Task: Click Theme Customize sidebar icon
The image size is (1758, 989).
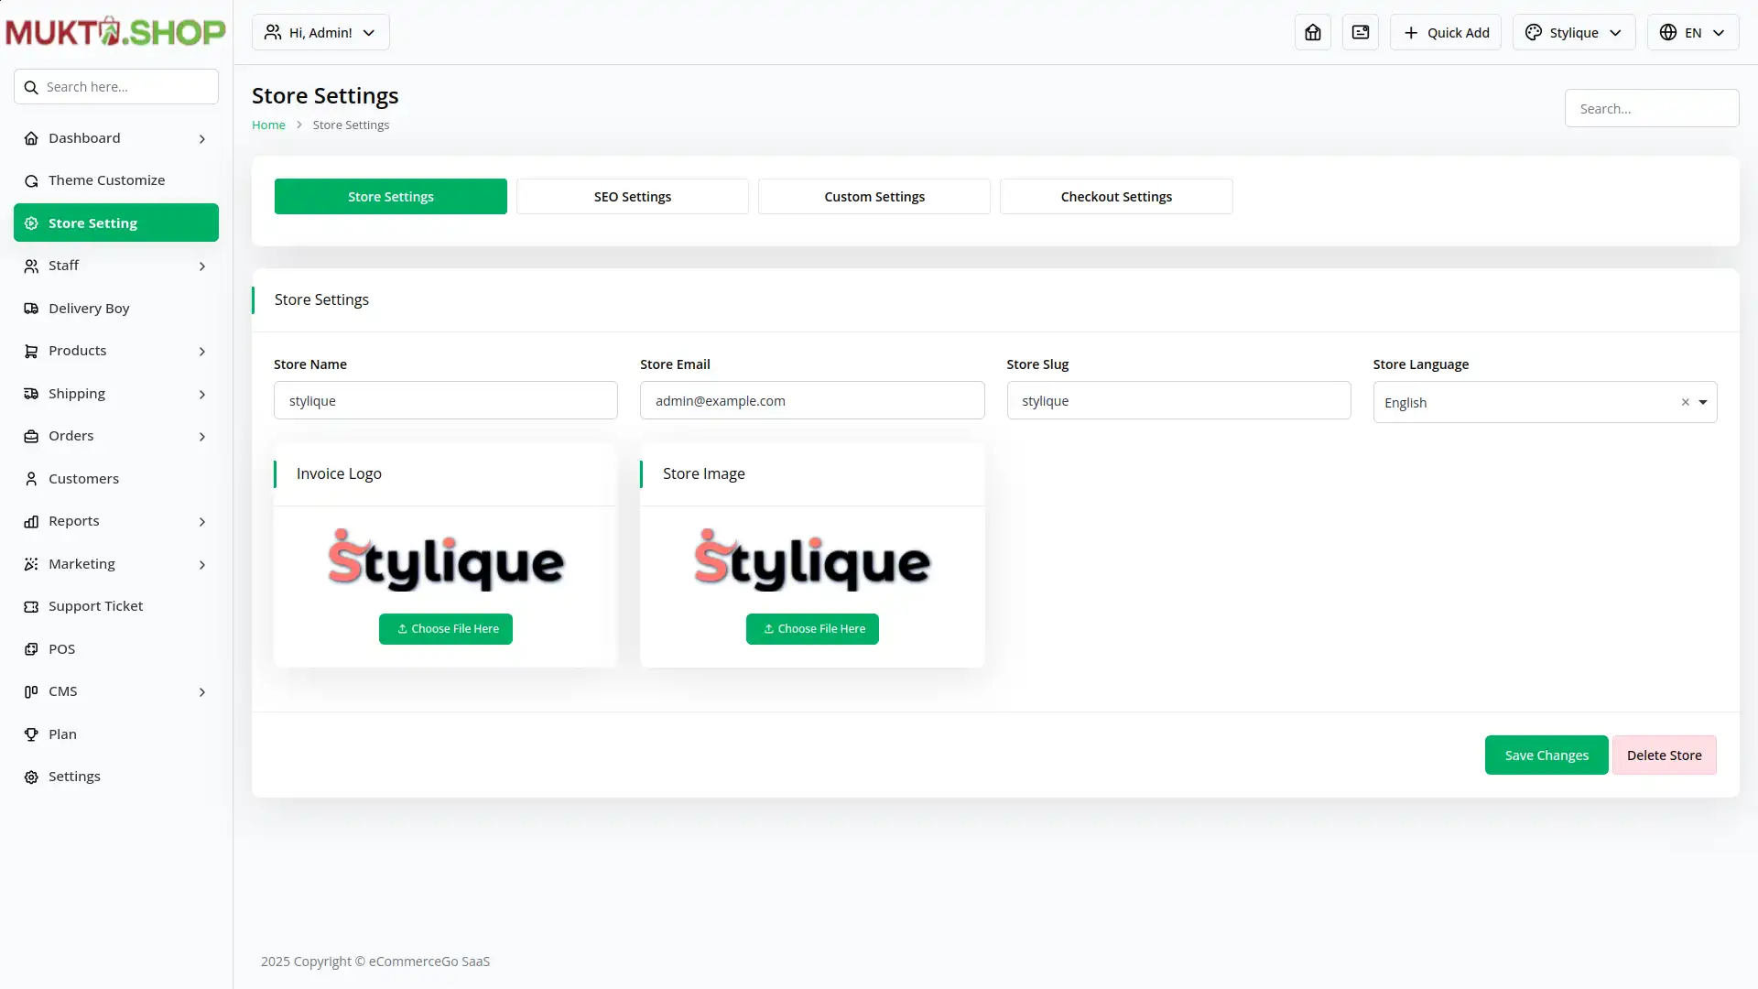Action: click(x=31, y=180)
